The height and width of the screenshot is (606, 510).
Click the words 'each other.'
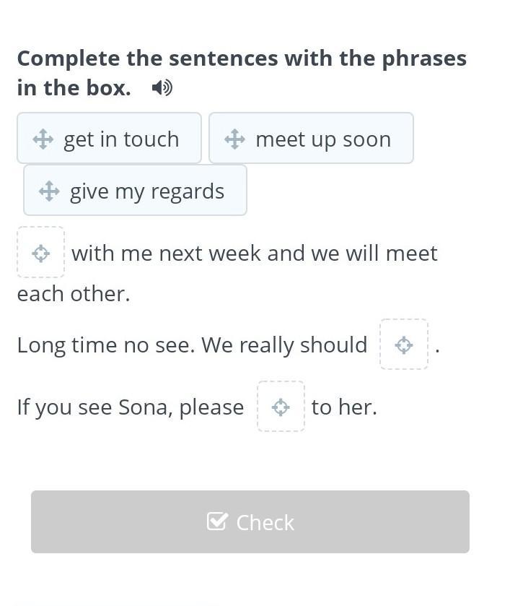[74, 294]
